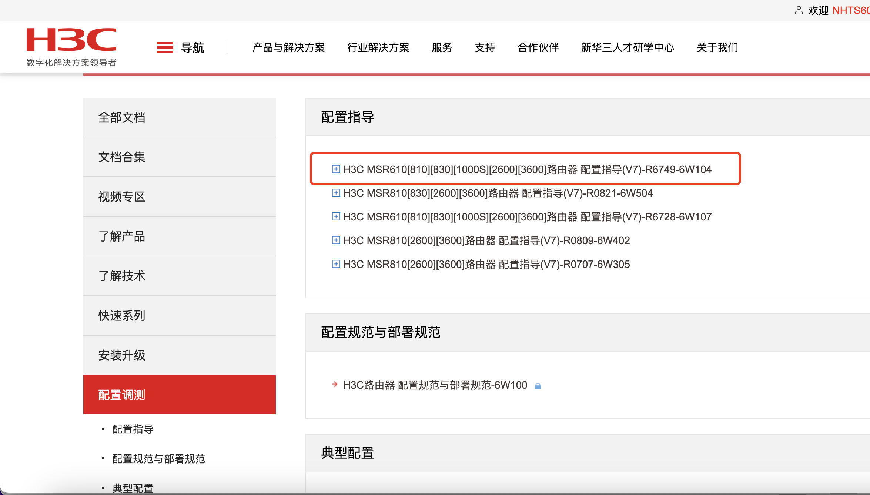
Task: Expand the R6749-6W104 configuration guide
Action: point(336,169)
